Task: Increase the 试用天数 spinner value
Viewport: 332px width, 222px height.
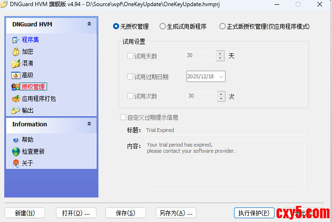Action: [x=221, y=53]
